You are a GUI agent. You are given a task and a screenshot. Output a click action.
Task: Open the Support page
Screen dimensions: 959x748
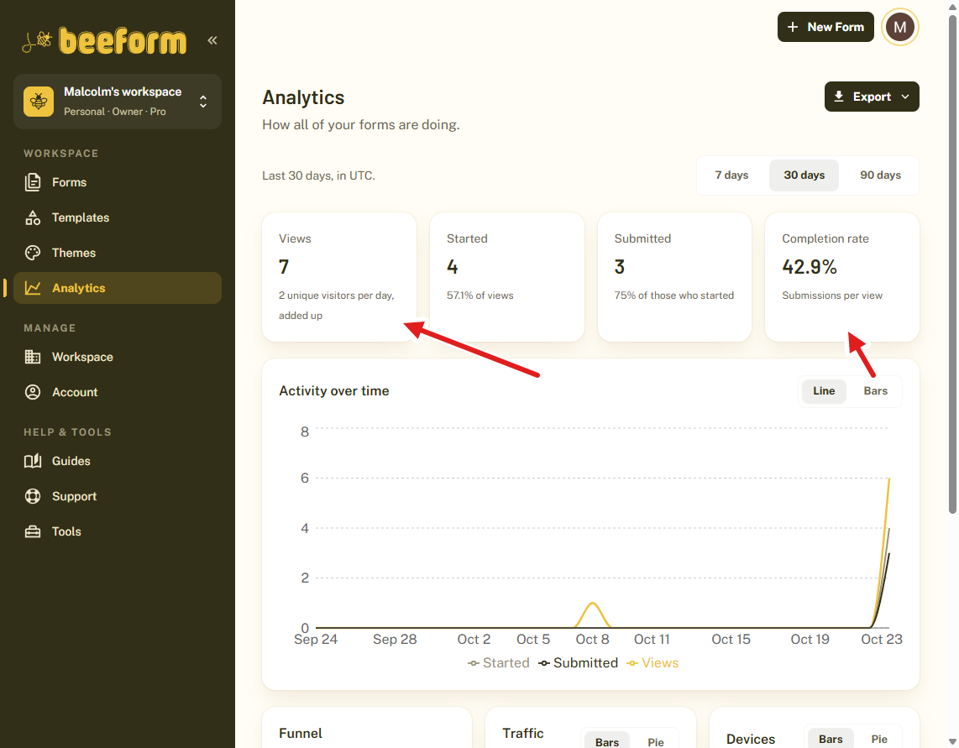coord(118,496)
